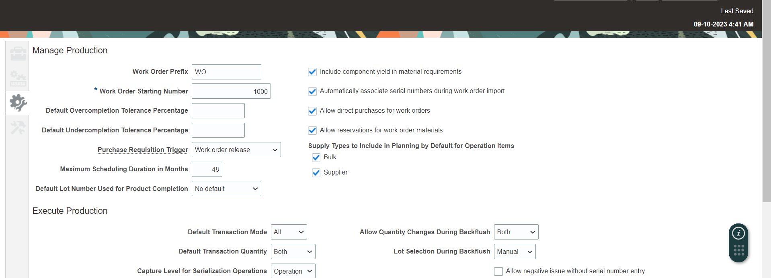Click the vertical scrollbar on the right
Screen dimensions: 771x278
point(765,120)
